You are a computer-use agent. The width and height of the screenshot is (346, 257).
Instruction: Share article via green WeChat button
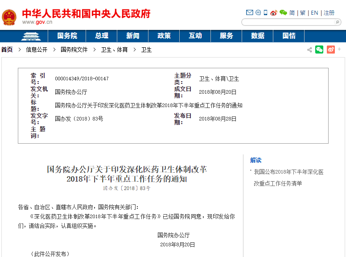pos(319,50)
